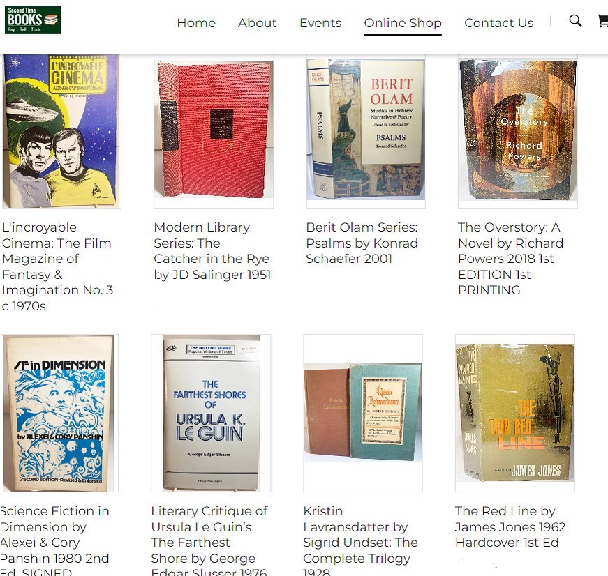Screen dimensions: 608x576
Task: Click the search magnifier icon
Action: coord(575,20)
